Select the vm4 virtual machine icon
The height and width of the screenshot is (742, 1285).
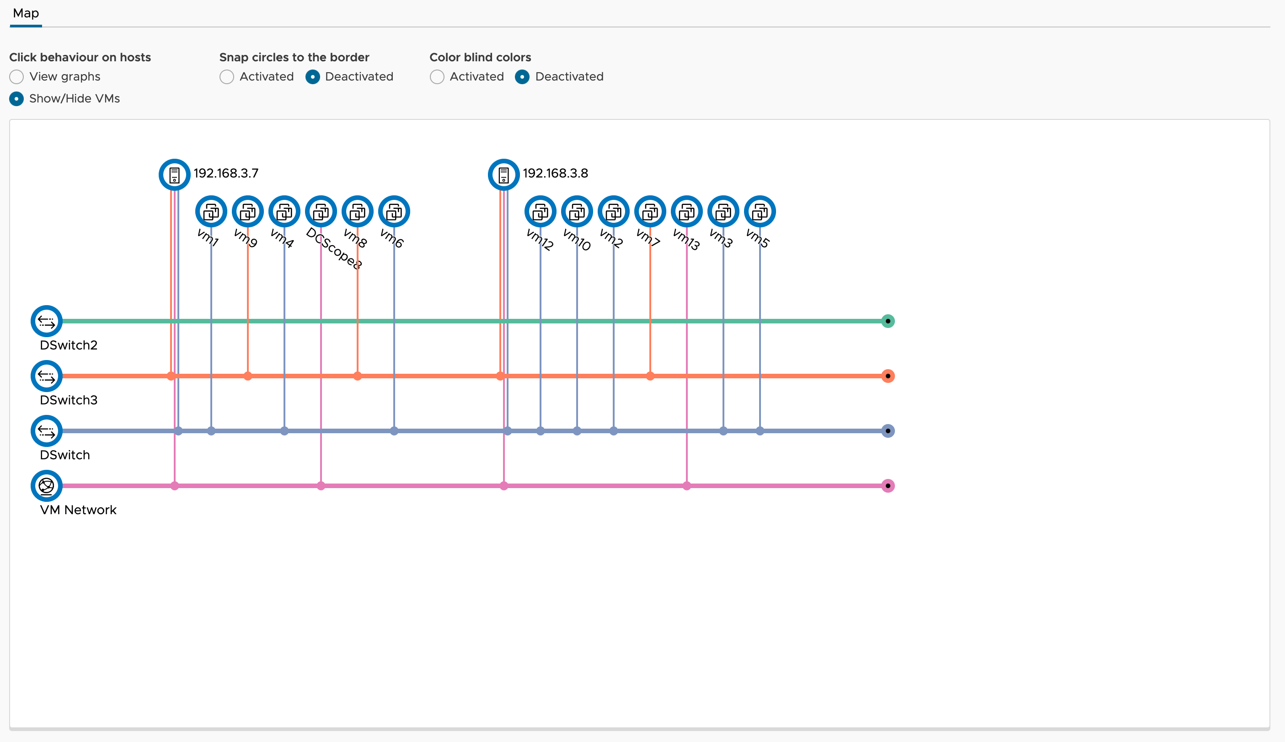[x=284, y=211]
